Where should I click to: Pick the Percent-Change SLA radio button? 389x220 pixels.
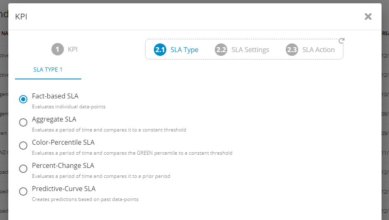pos(23,169)
